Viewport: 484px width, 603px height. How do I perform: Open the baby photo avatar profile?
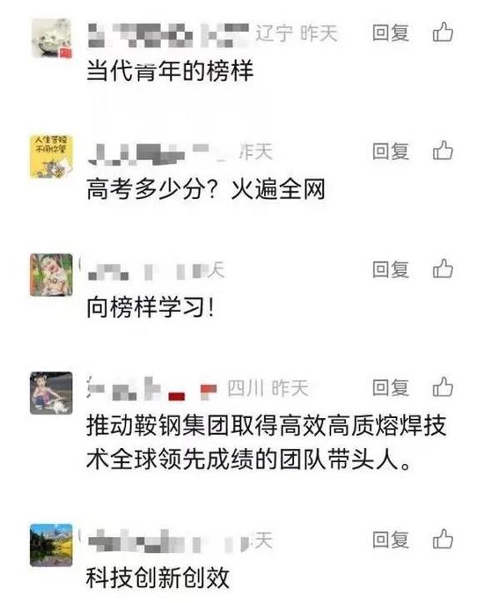(52, 275)
